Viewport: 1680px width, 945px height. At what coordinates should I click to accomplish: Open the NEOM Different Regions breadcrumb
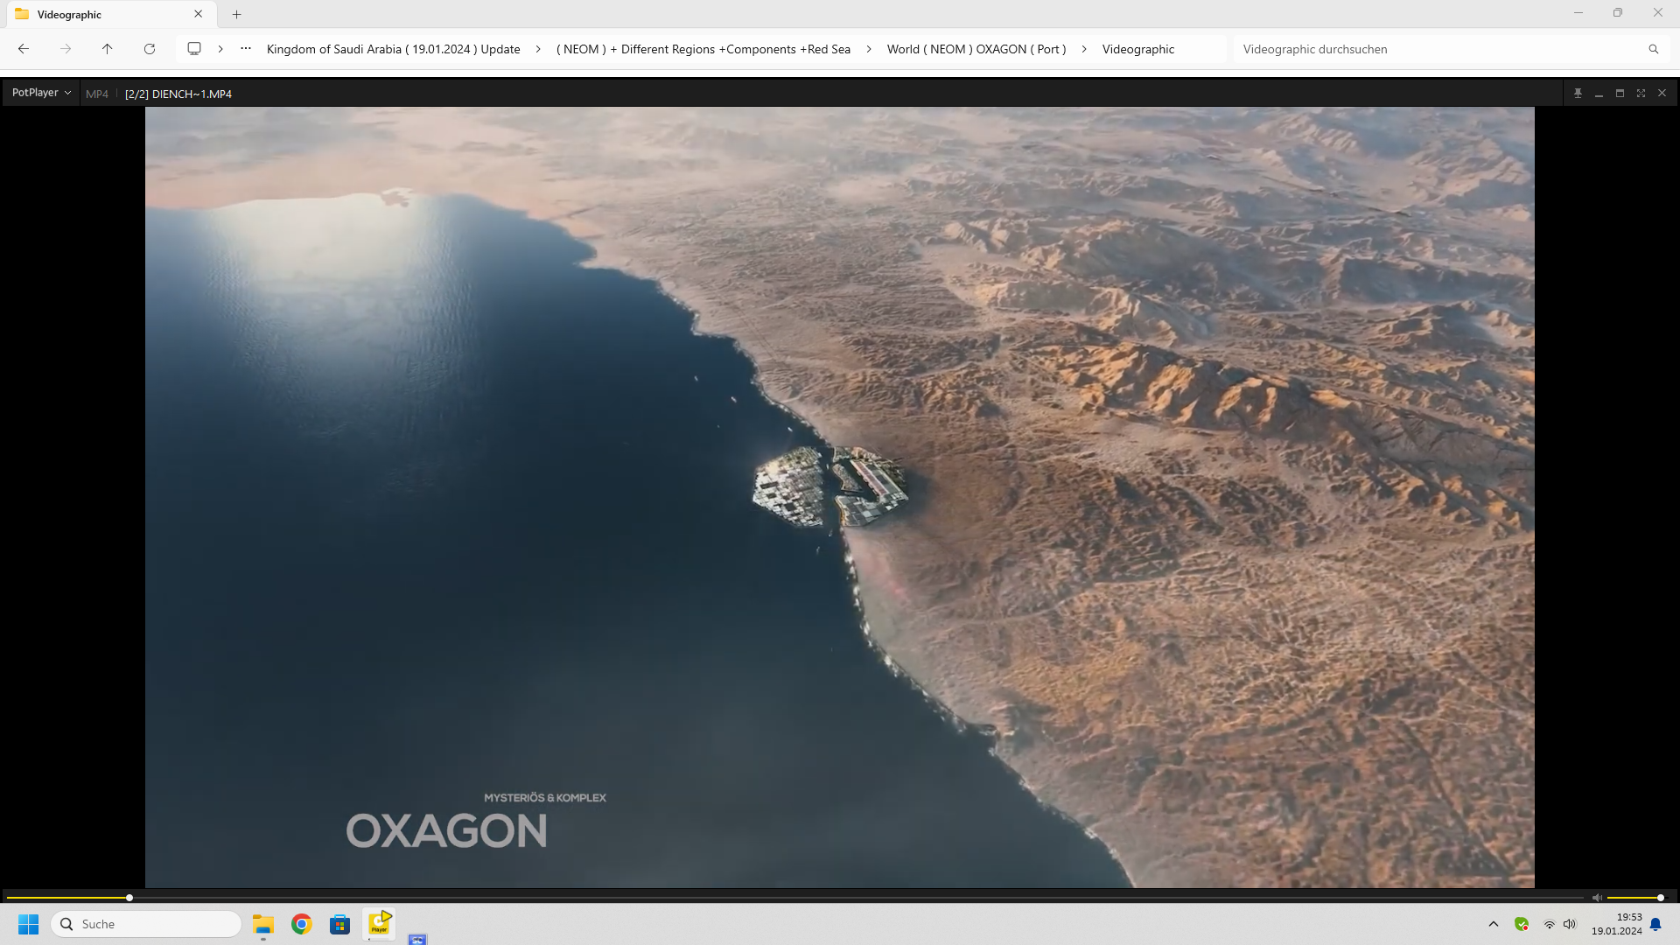tap(703, 49)
